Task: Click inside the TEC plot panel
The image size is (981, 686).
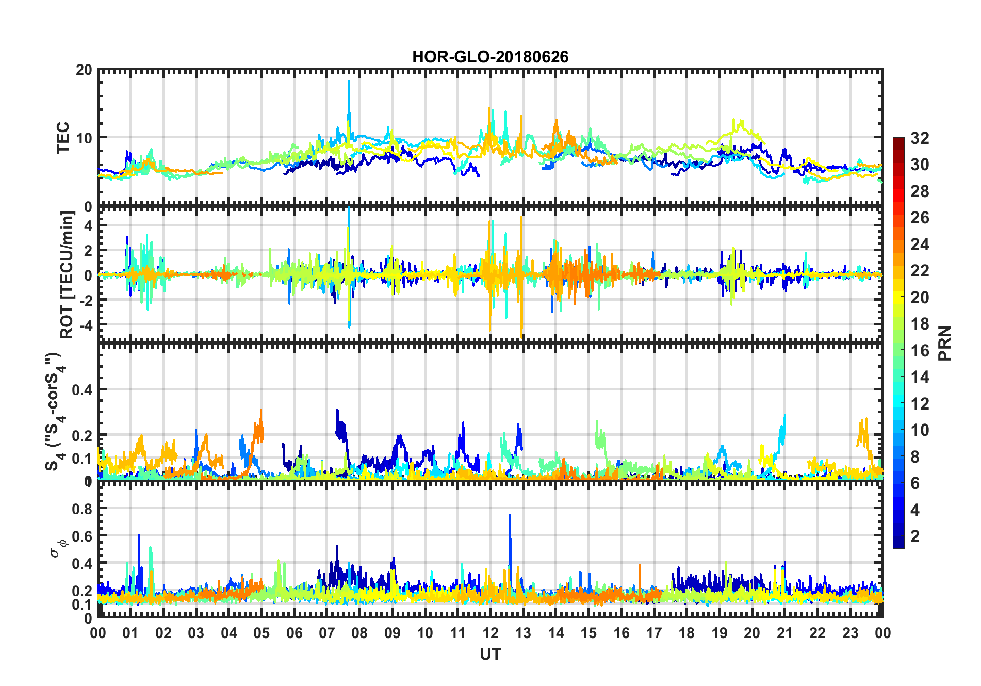Action: click(x=490, y=137)
